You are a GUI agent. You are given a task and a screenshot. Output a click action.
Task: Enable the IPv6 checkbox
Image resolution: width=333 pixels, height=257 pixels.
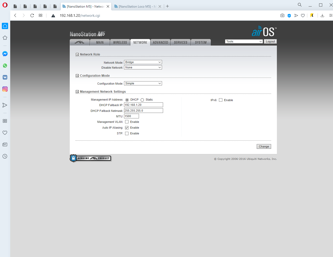(221, 100)
